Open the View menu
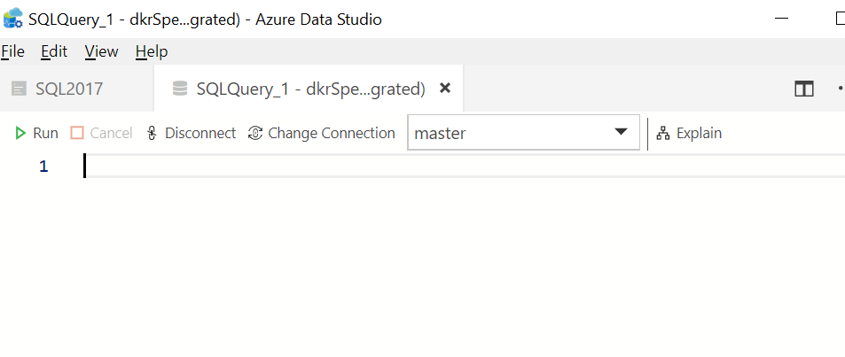Image resolution: width=845 pixels, height=357 pixels. (101, 51)
